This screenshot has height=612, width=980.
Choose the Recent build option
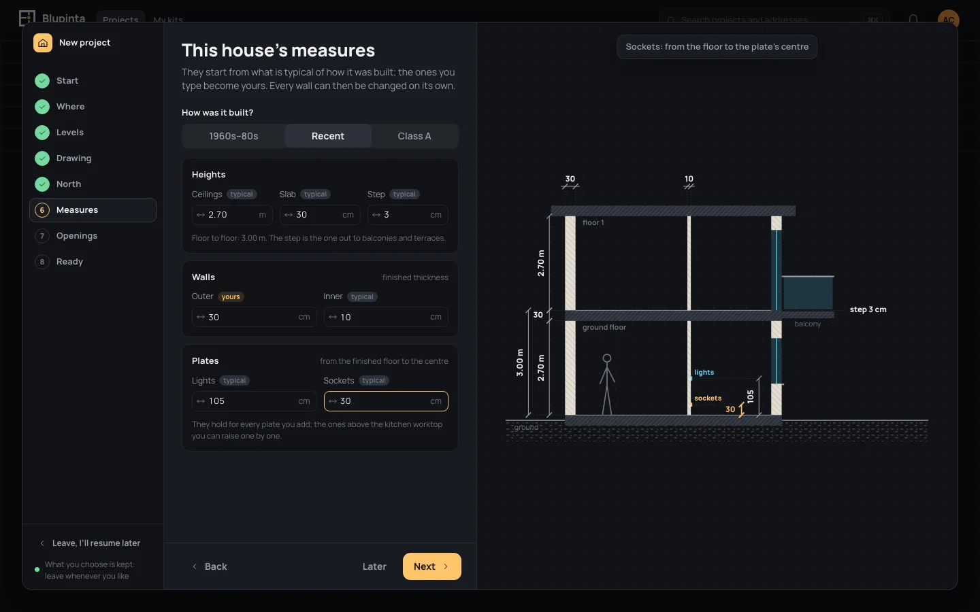coord(328,136)
